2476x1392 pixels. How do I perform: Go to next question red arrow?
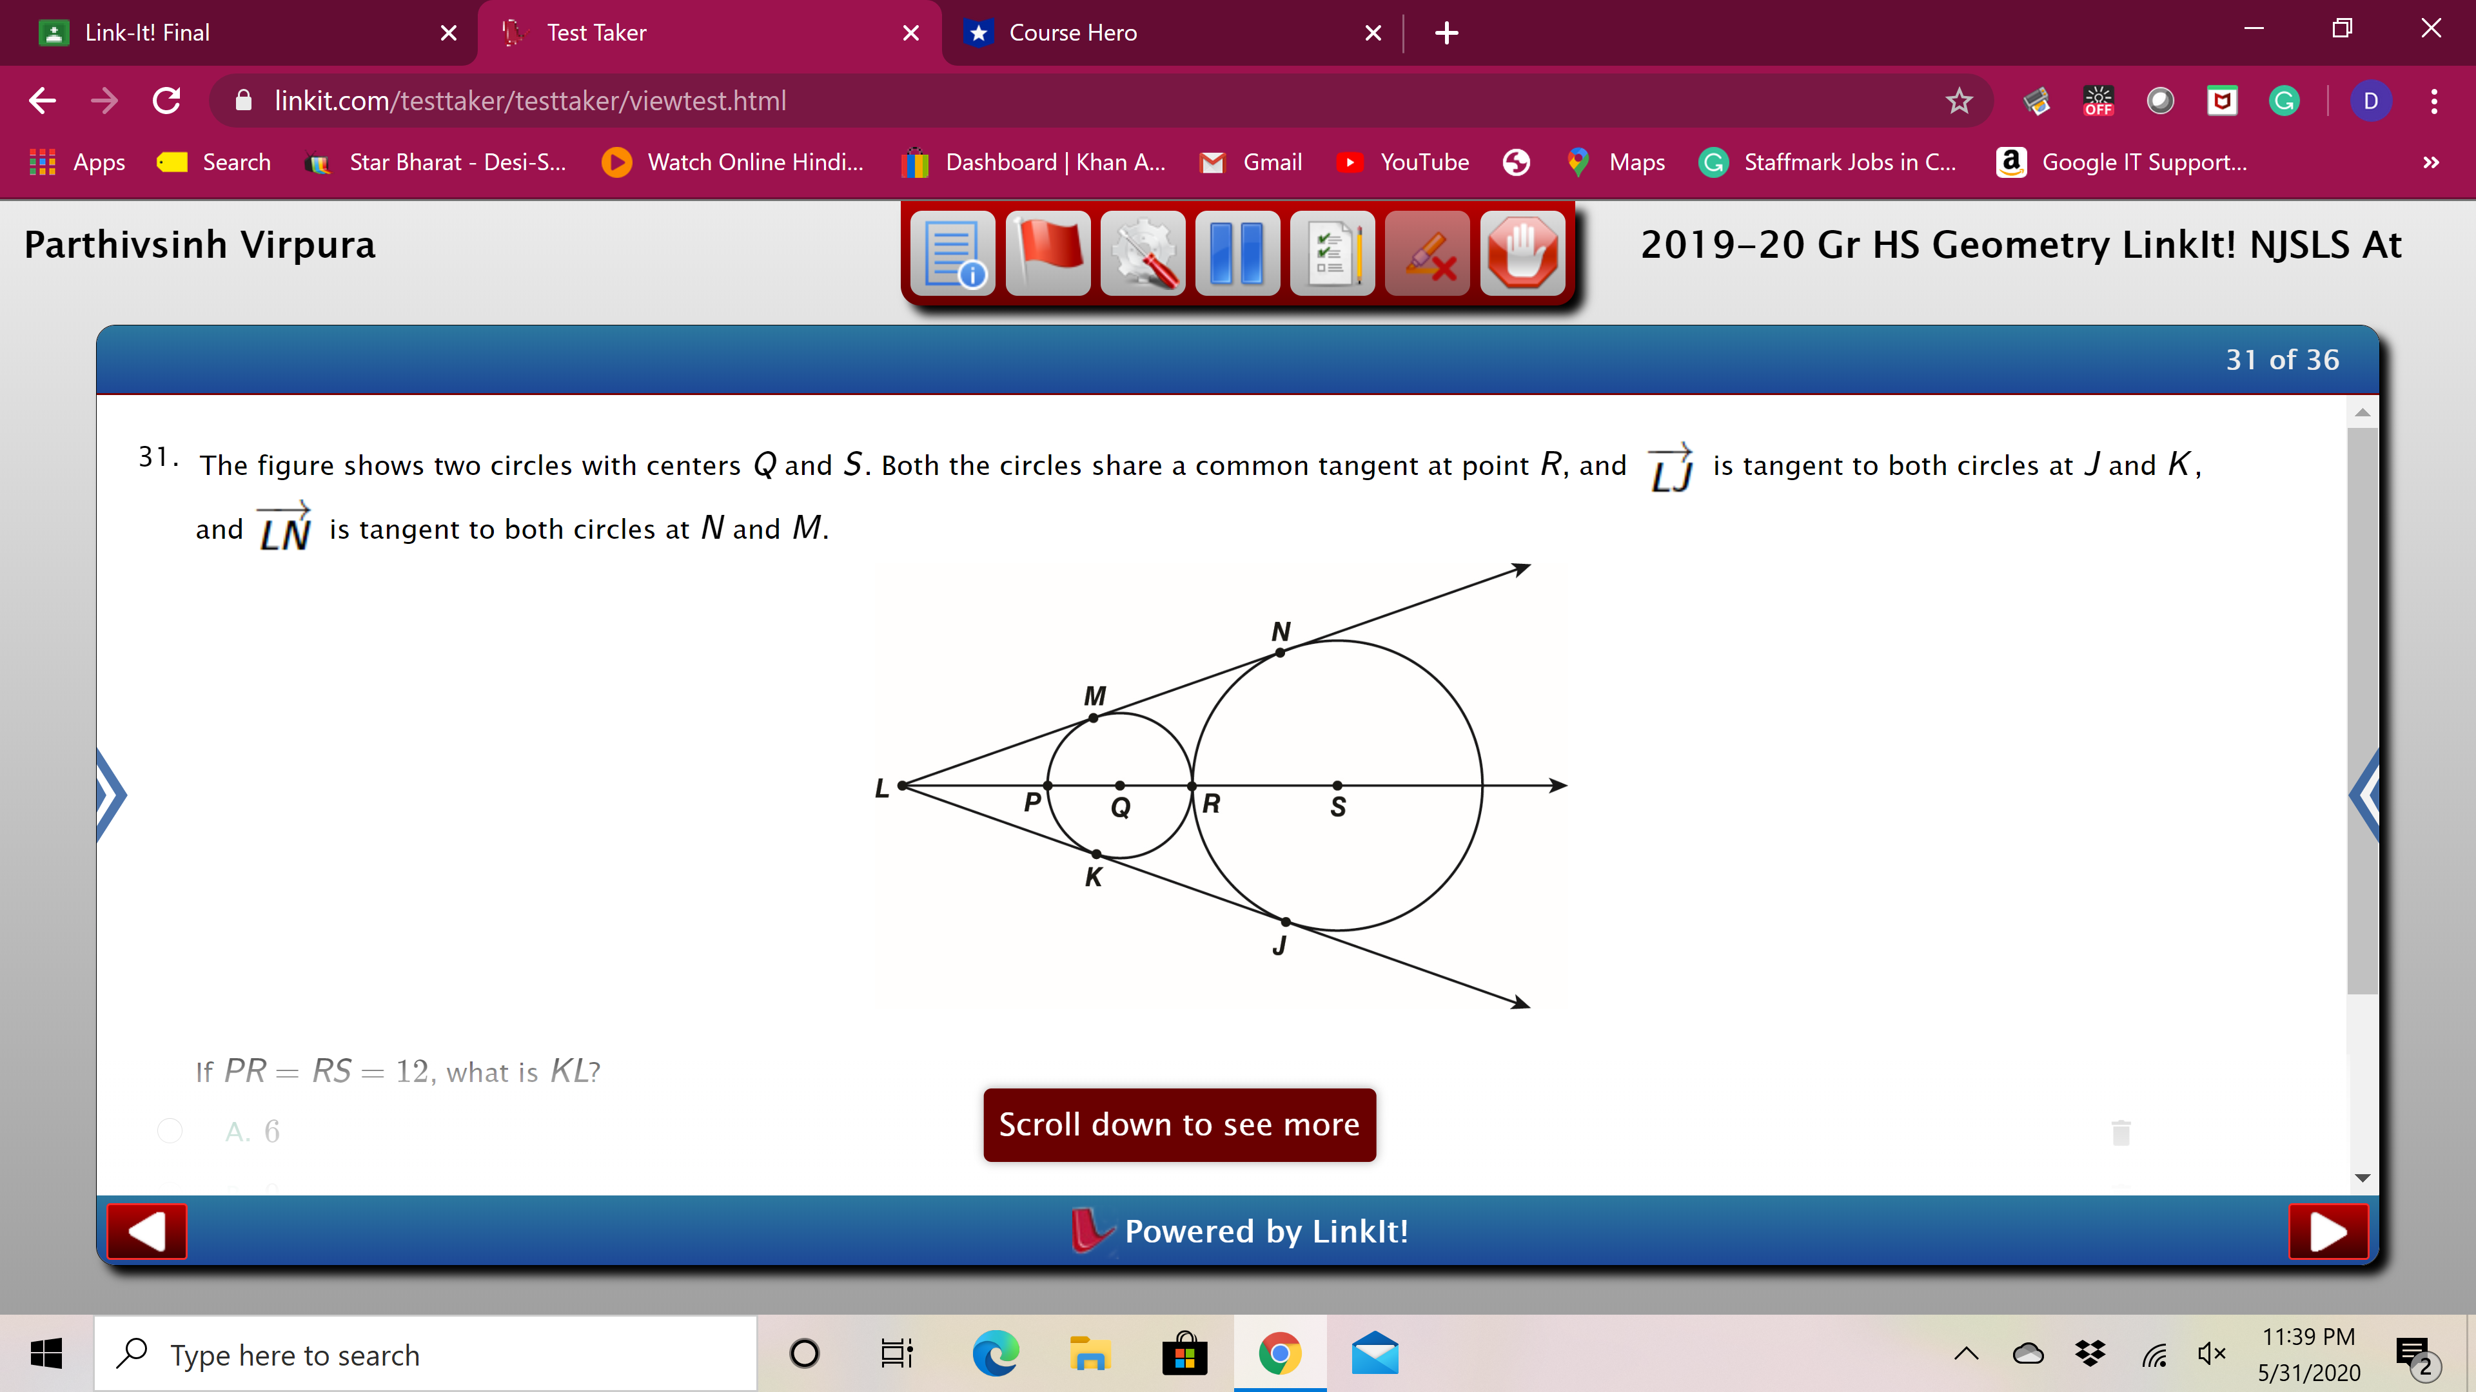pos(2327,1232)
